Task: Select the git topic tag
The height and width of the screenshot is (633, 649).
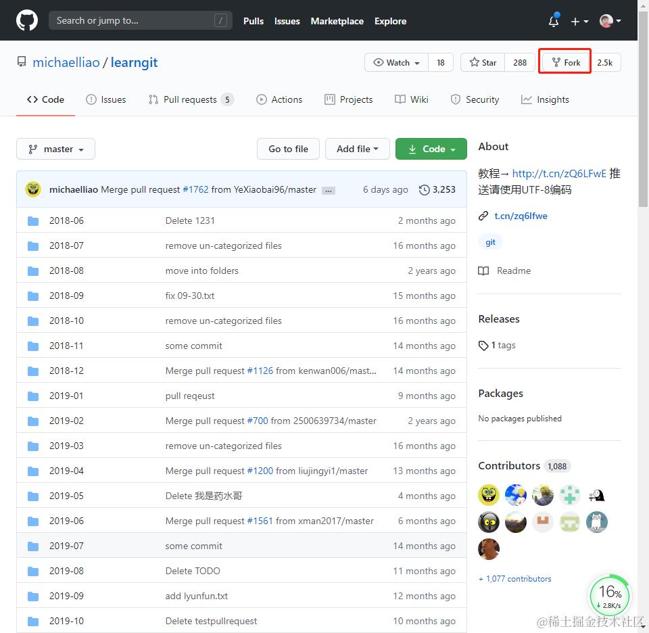Action: click(x=491, y=242)
